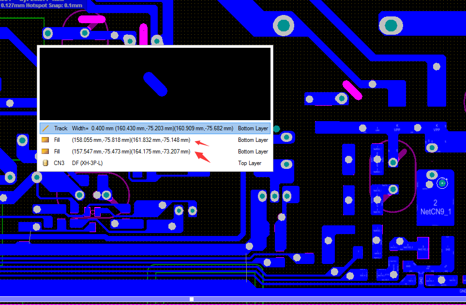Choose the Fill starting at 157.547 mm
This screenshot has width=466, height=305.
click(131, 152)
